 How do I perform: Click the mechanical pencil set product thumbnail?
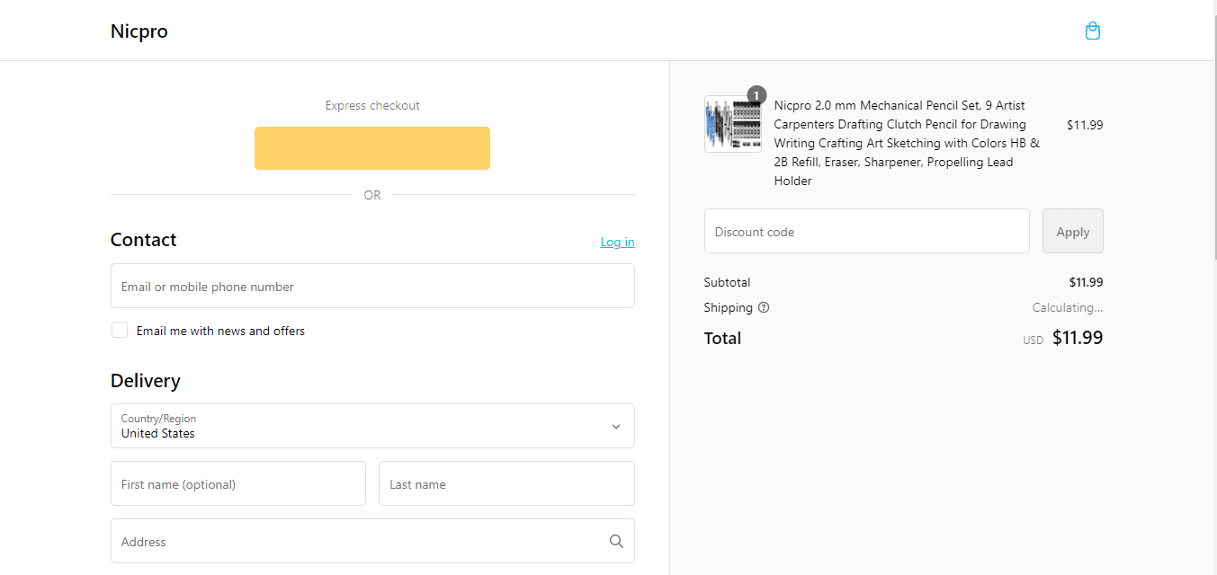[x=733, y=124]
